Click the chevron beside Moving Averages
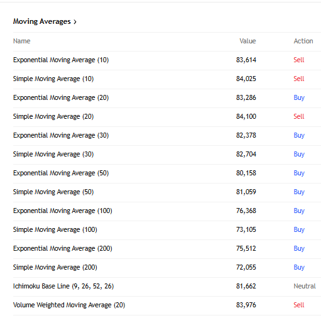The height and width of the screenshot is (318, 321). coord(75,21)
